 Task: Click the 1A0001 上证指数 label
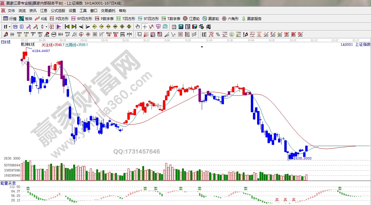[355, 44]
